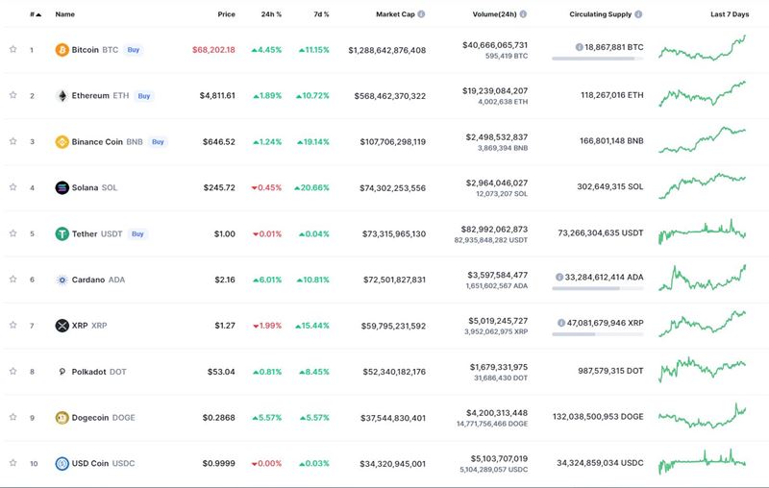Click the Buy button next to Ethereum
Screen dimensions: 769x488
[x=143, y=96]
